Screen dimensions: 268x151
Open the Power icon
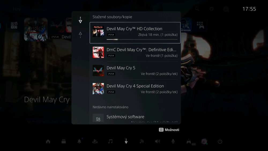[220, 141]
